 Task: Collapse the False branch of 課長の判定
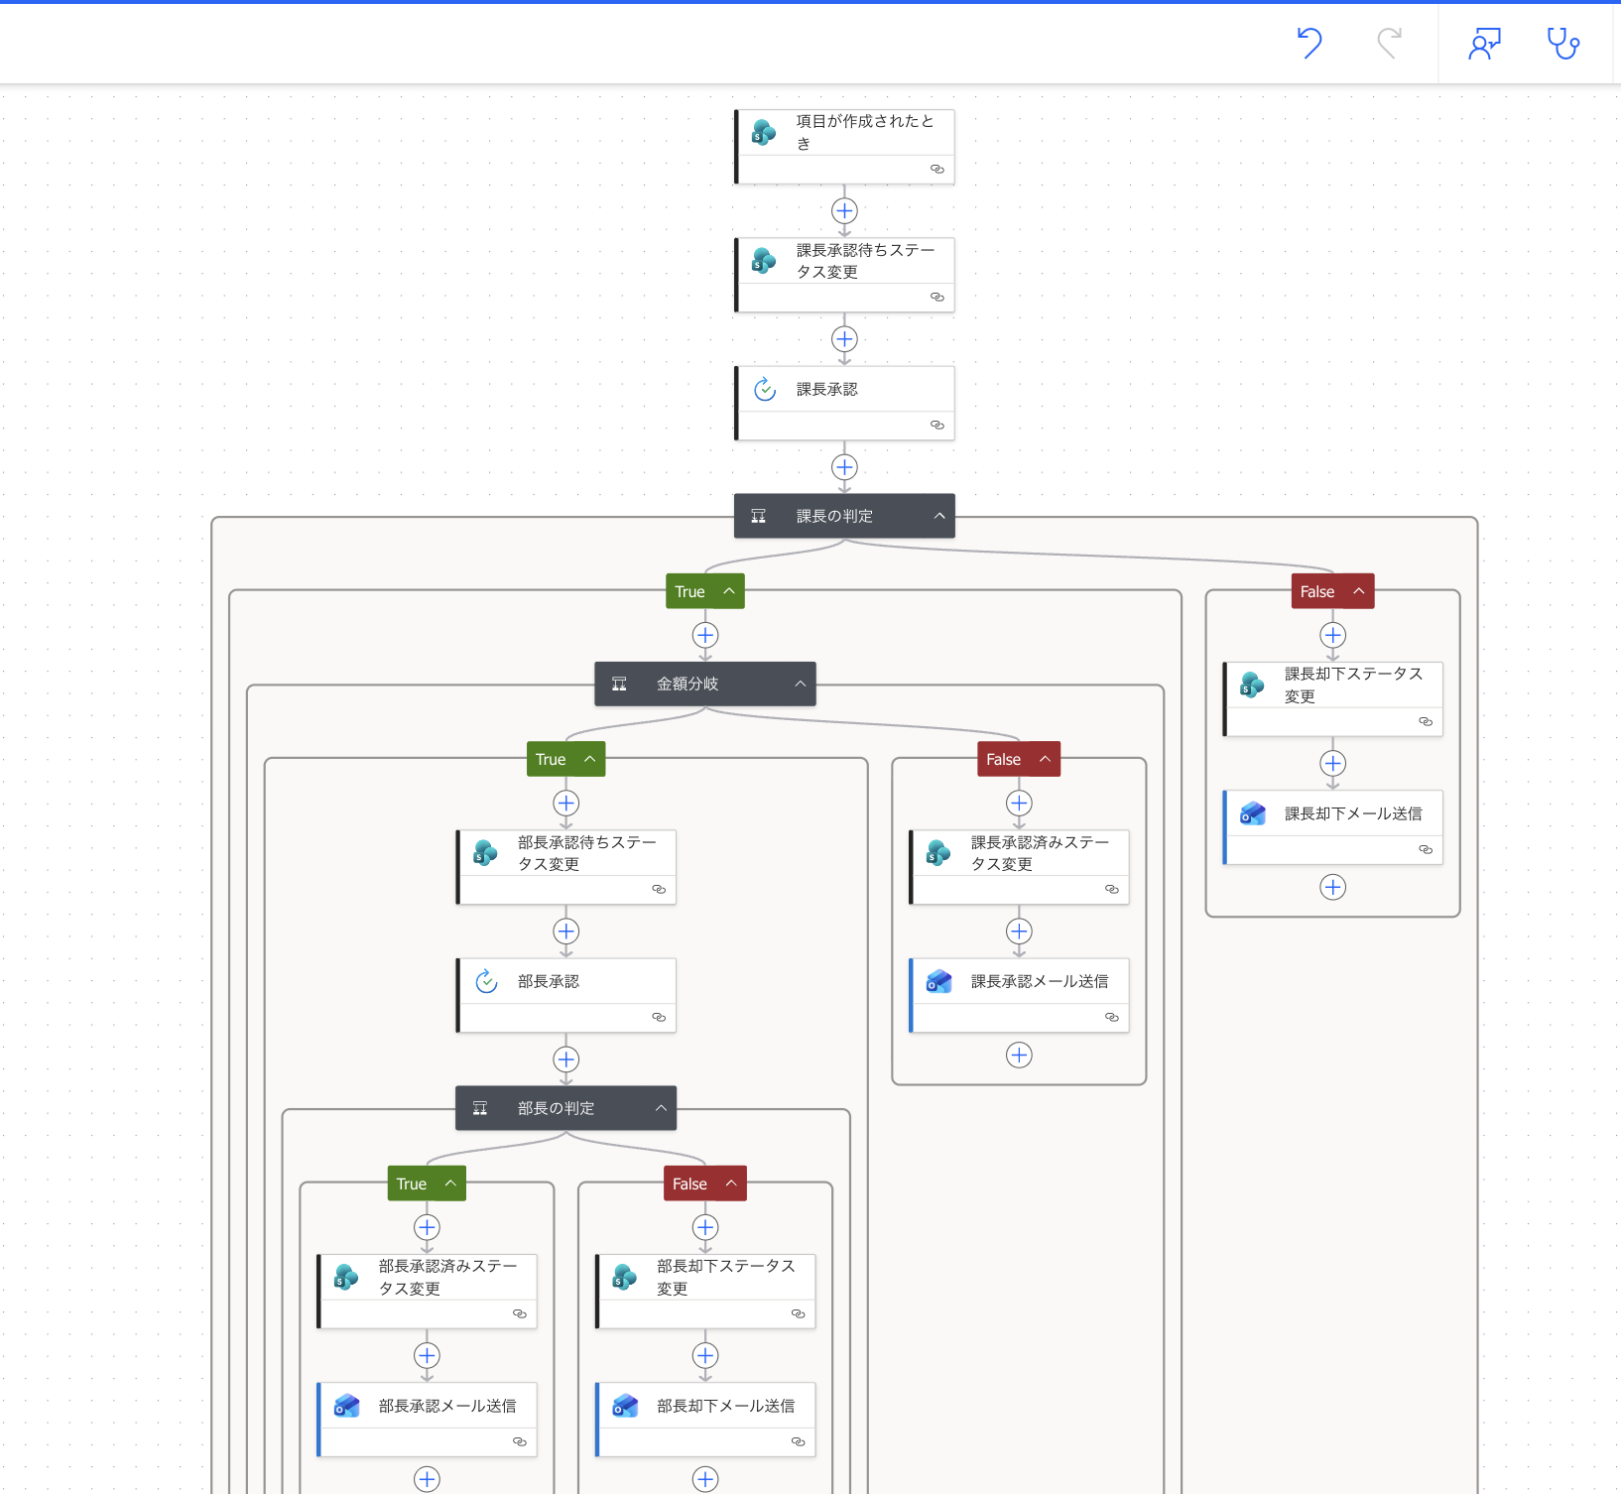(x=1359, y=591)
